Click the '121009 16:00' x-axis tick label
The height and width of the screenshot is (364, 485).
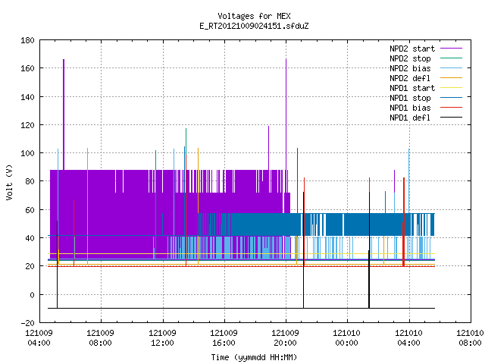click(224, 338)
